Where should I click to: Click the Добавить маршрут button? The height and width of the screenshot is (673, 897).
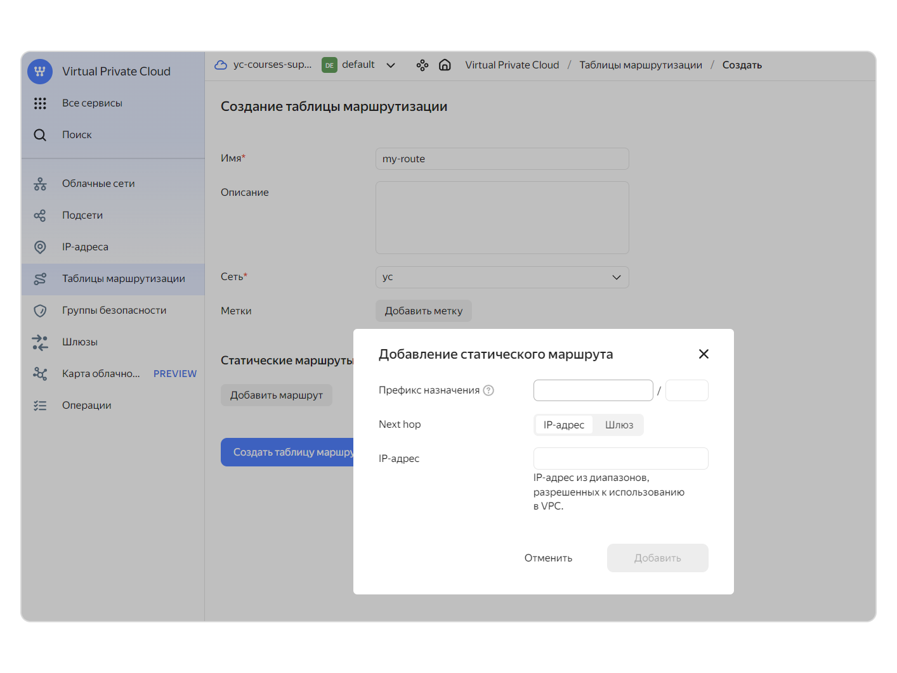coord(277,395)
